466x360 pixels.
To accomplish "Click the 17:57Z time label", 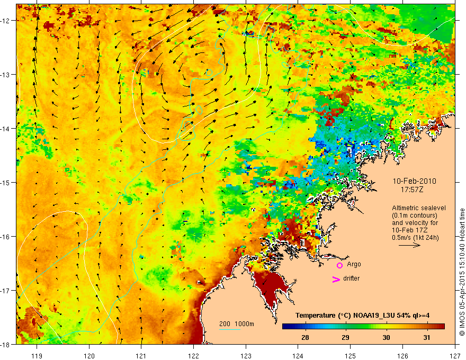I will 411,190.
